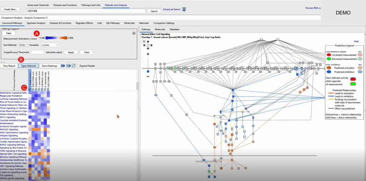
Task: Click the Canonical Pathways filter funnel icon
Action: point(14,90)
